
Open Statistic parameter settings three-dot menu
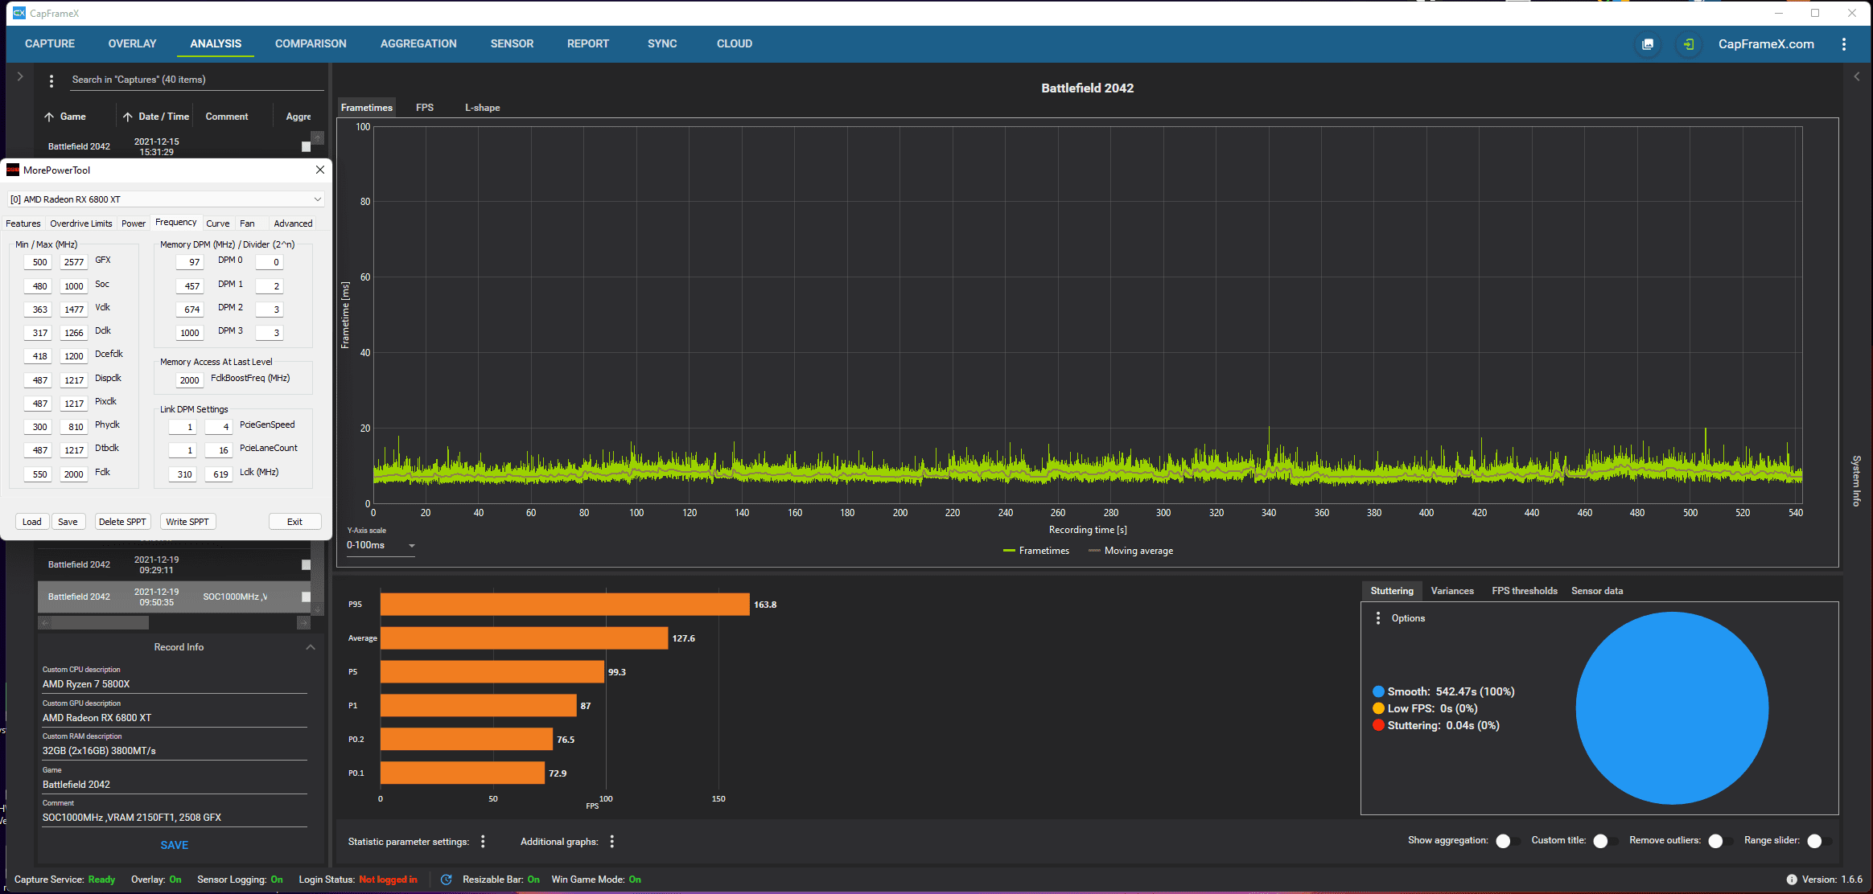pos(483,841)
